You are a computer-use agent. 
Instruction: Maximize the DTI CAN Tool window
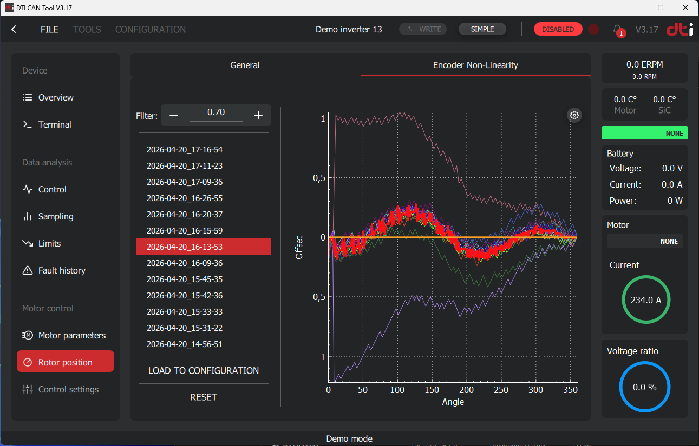click(x=661, y=8)
